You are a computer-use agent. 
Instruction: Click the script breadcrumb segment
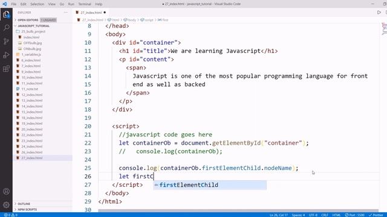tap(147, 20)
